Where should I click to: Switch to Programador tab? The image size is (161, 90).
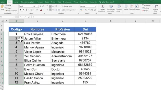coord(67,2)
